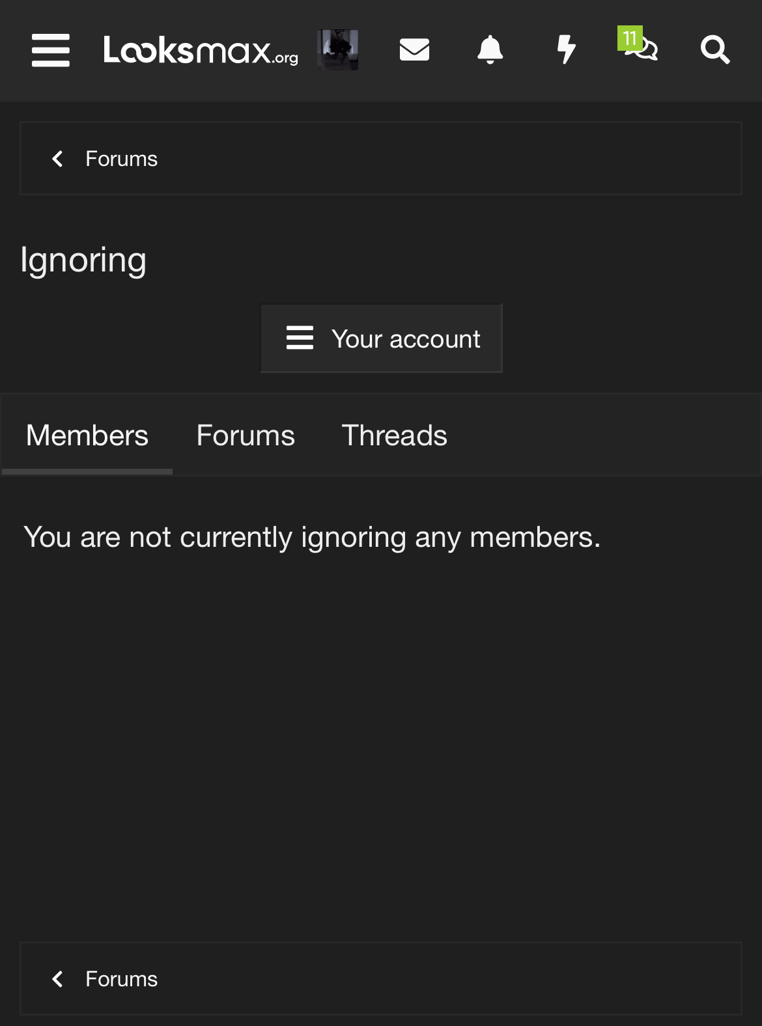762x1026 pixels.
Task: Click the magnifying glass search icon
Action: pyautogui.click(x=714, y=50)
